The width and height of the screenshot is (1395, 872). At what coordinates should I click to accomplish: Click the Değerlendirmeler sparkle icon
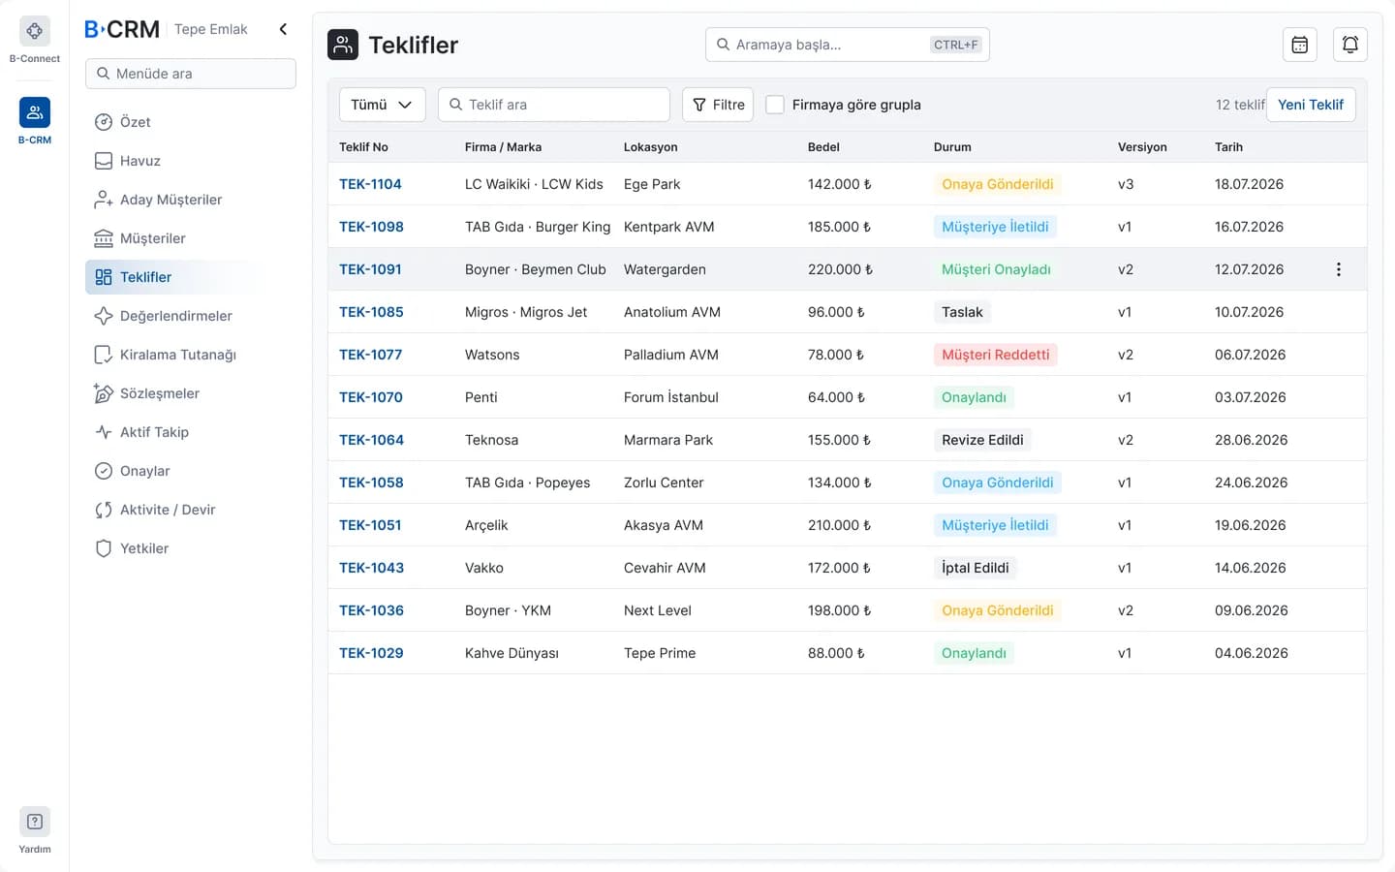(x=104, y=316)
